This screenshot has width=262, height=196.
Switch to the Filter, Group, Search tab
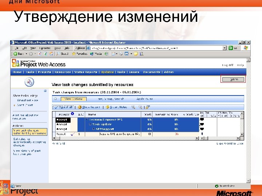pyautogui.click(x=111, y=99)
